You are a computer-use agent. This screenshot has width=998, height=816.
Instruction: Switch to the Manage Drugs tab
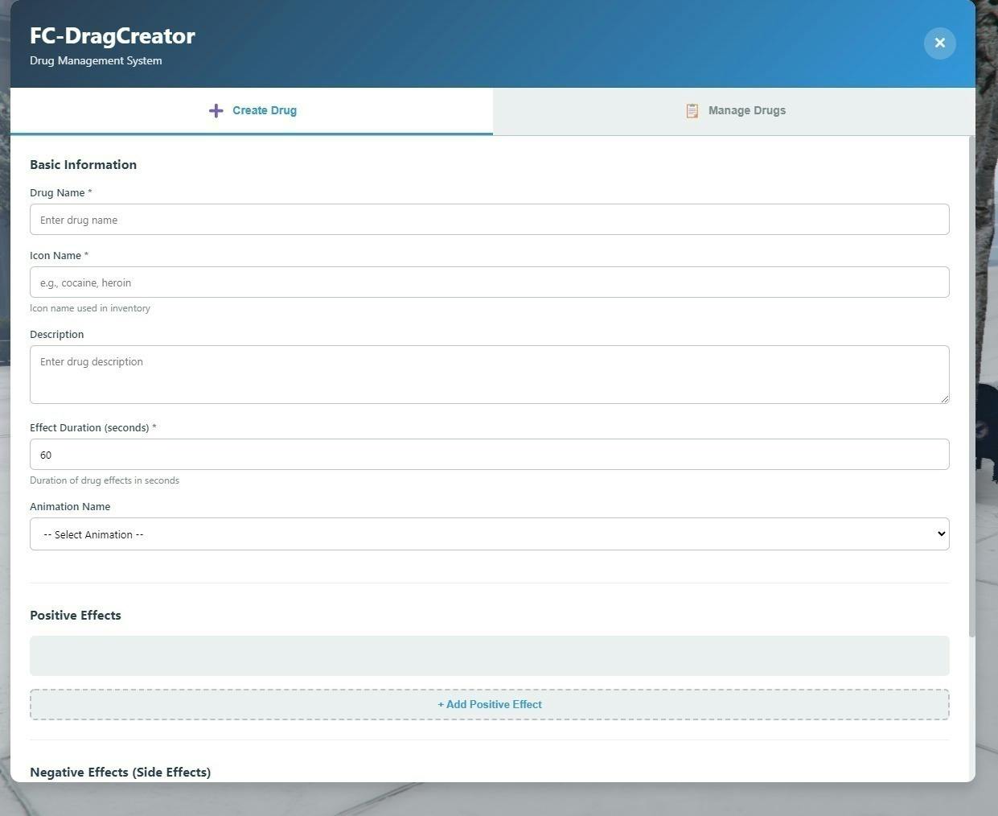[x=746, y=111]
